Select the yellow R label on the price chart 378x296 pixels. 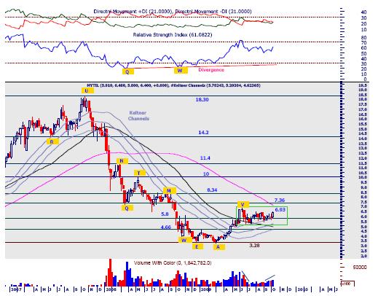[x=52, y=141]
